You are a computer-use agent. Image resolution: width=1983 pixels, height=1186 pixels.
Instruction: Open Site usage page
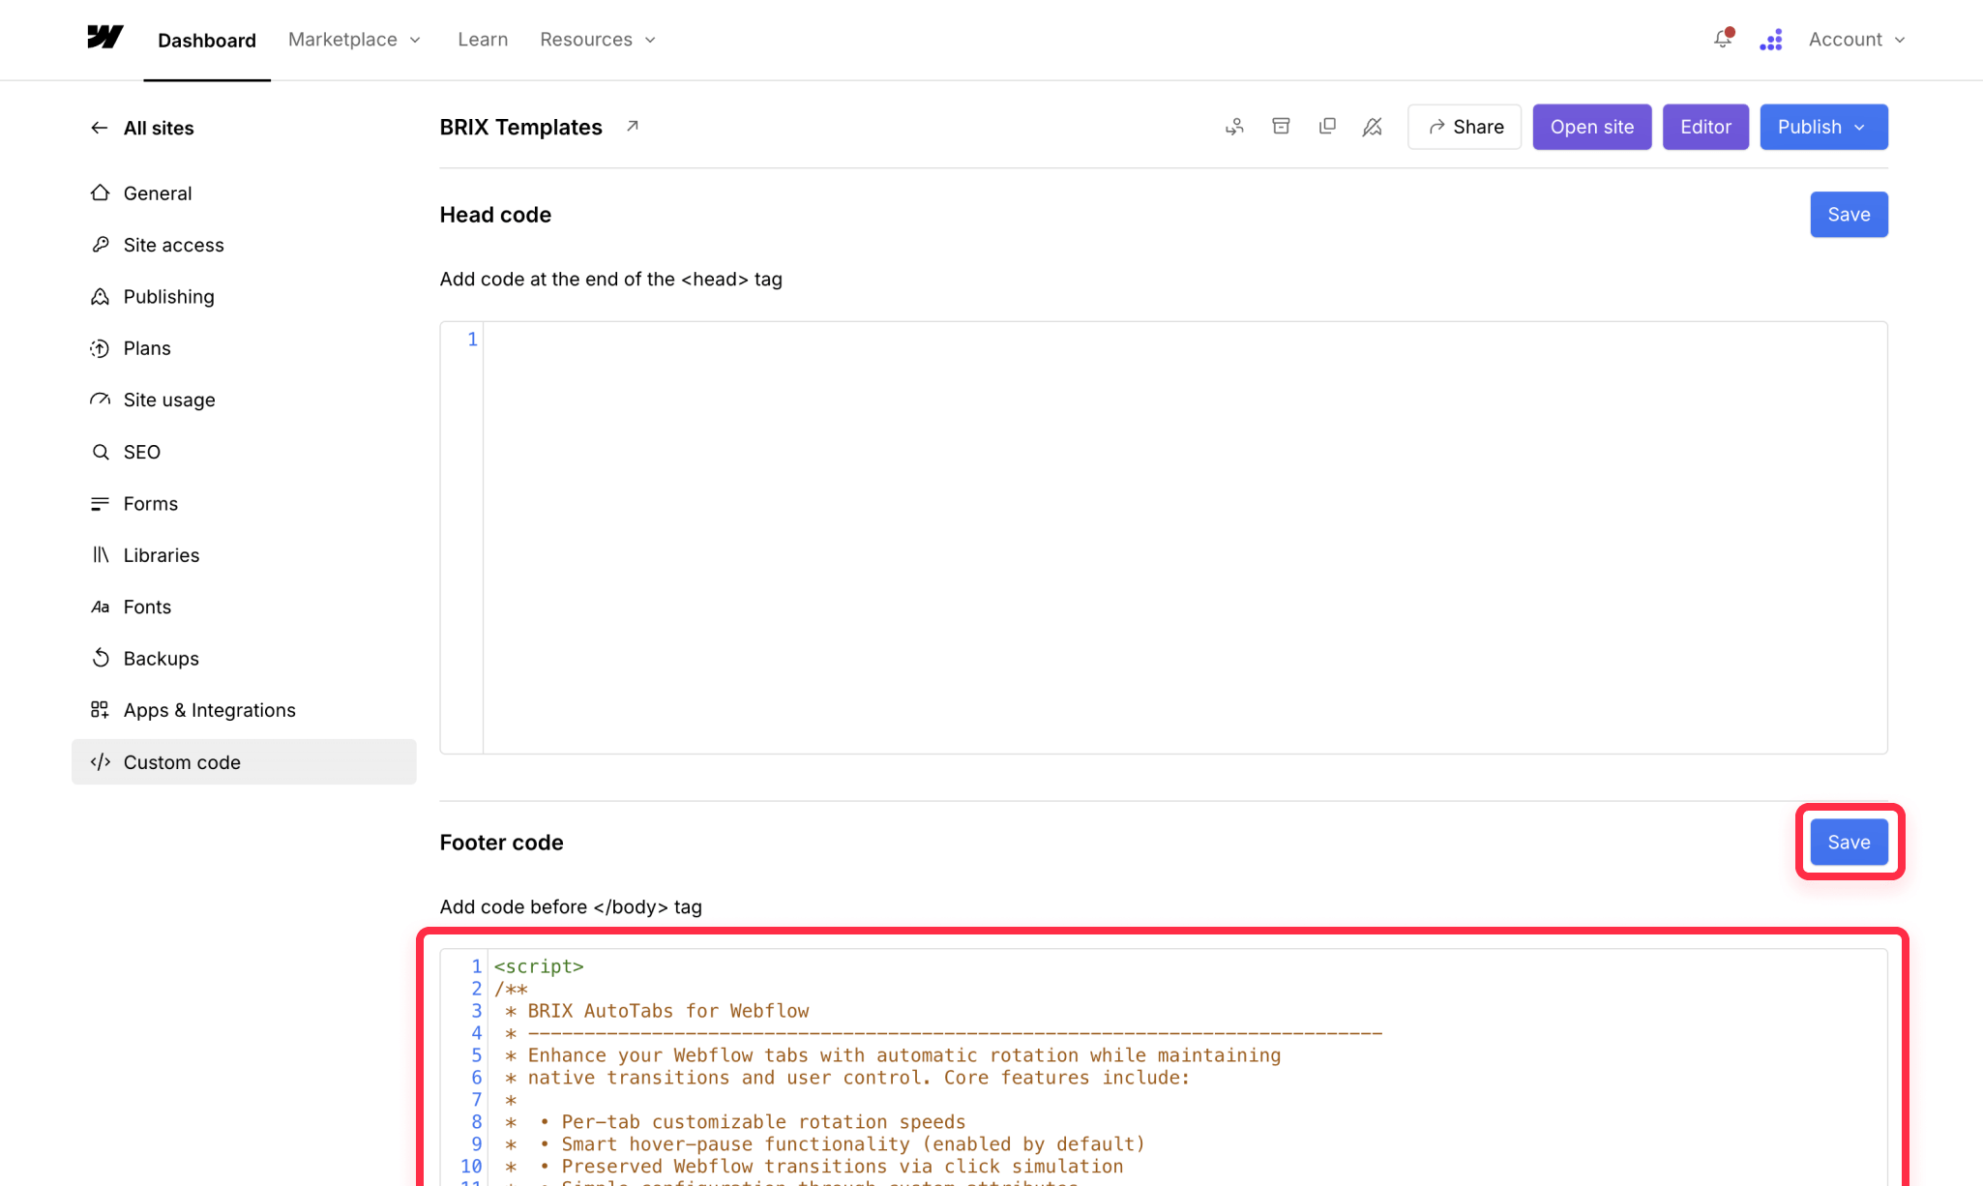click(x=244, y=400)
